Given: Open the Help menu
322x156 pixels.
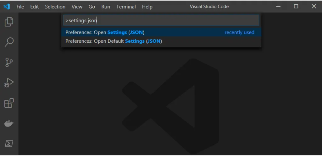Looking at the screenshot, I should tap(147, 7).
